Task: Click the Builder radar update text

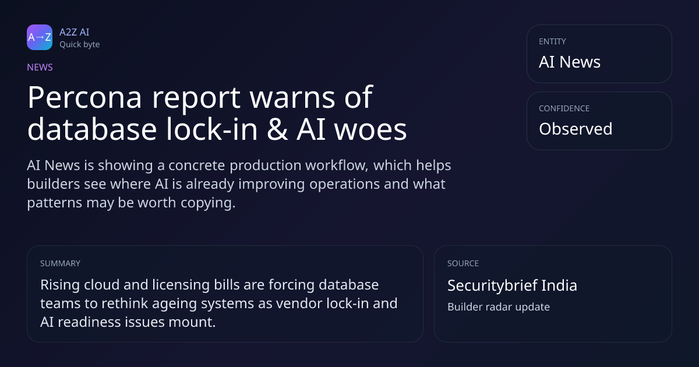Action: [499, 306]
